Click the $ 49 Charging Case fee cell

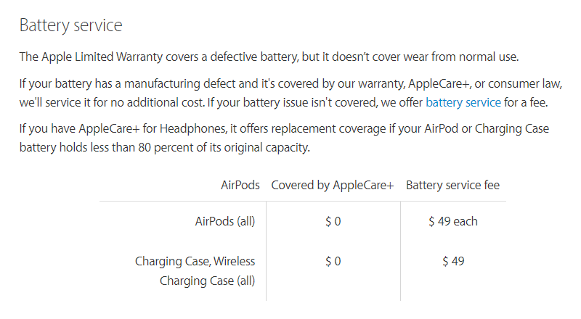coord(452,261)
